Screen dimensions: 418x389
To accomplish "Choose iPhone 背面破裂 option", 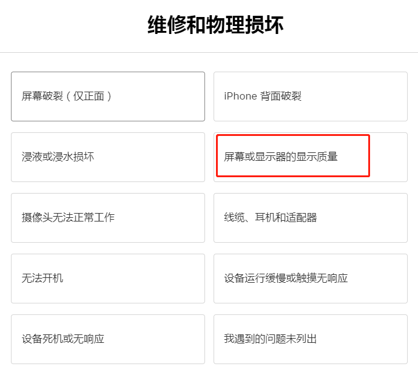I will [311, 96].
